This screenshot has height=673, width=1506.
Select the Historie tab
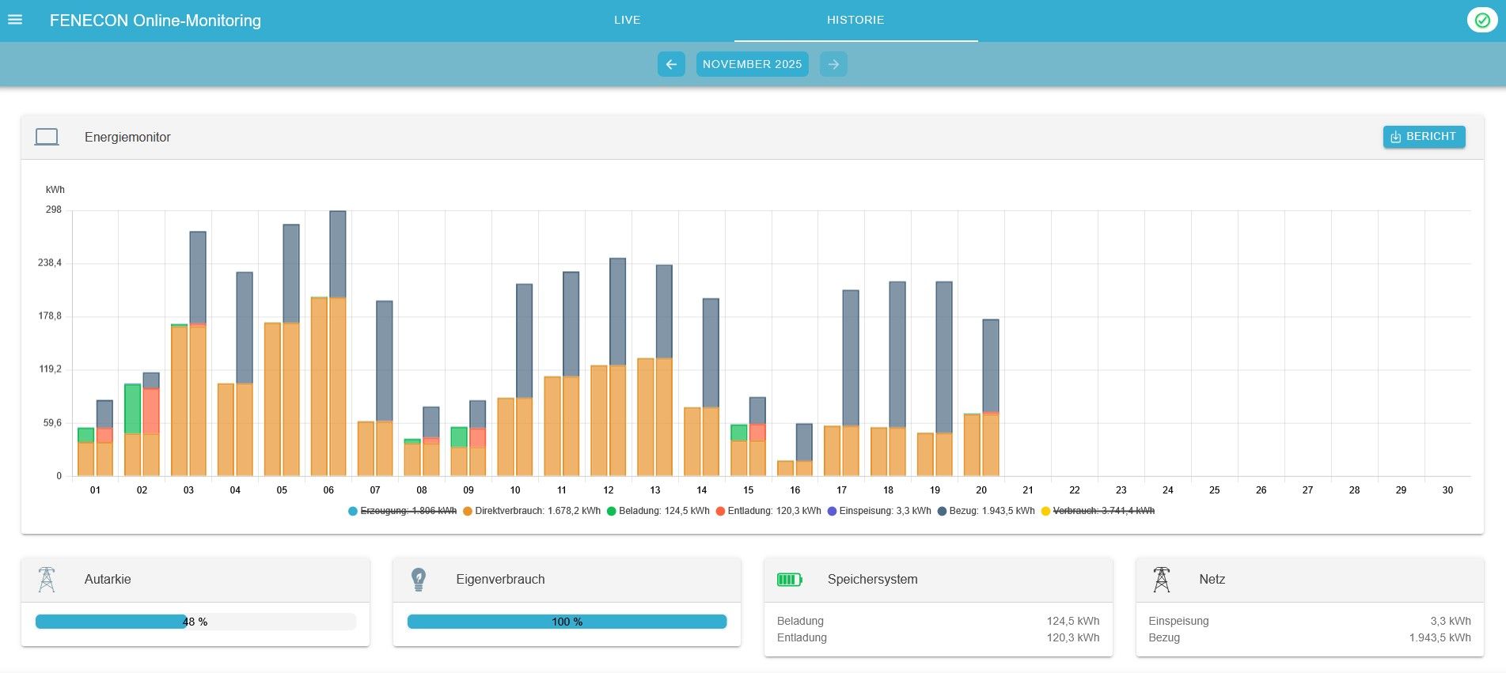pos(855,20)
